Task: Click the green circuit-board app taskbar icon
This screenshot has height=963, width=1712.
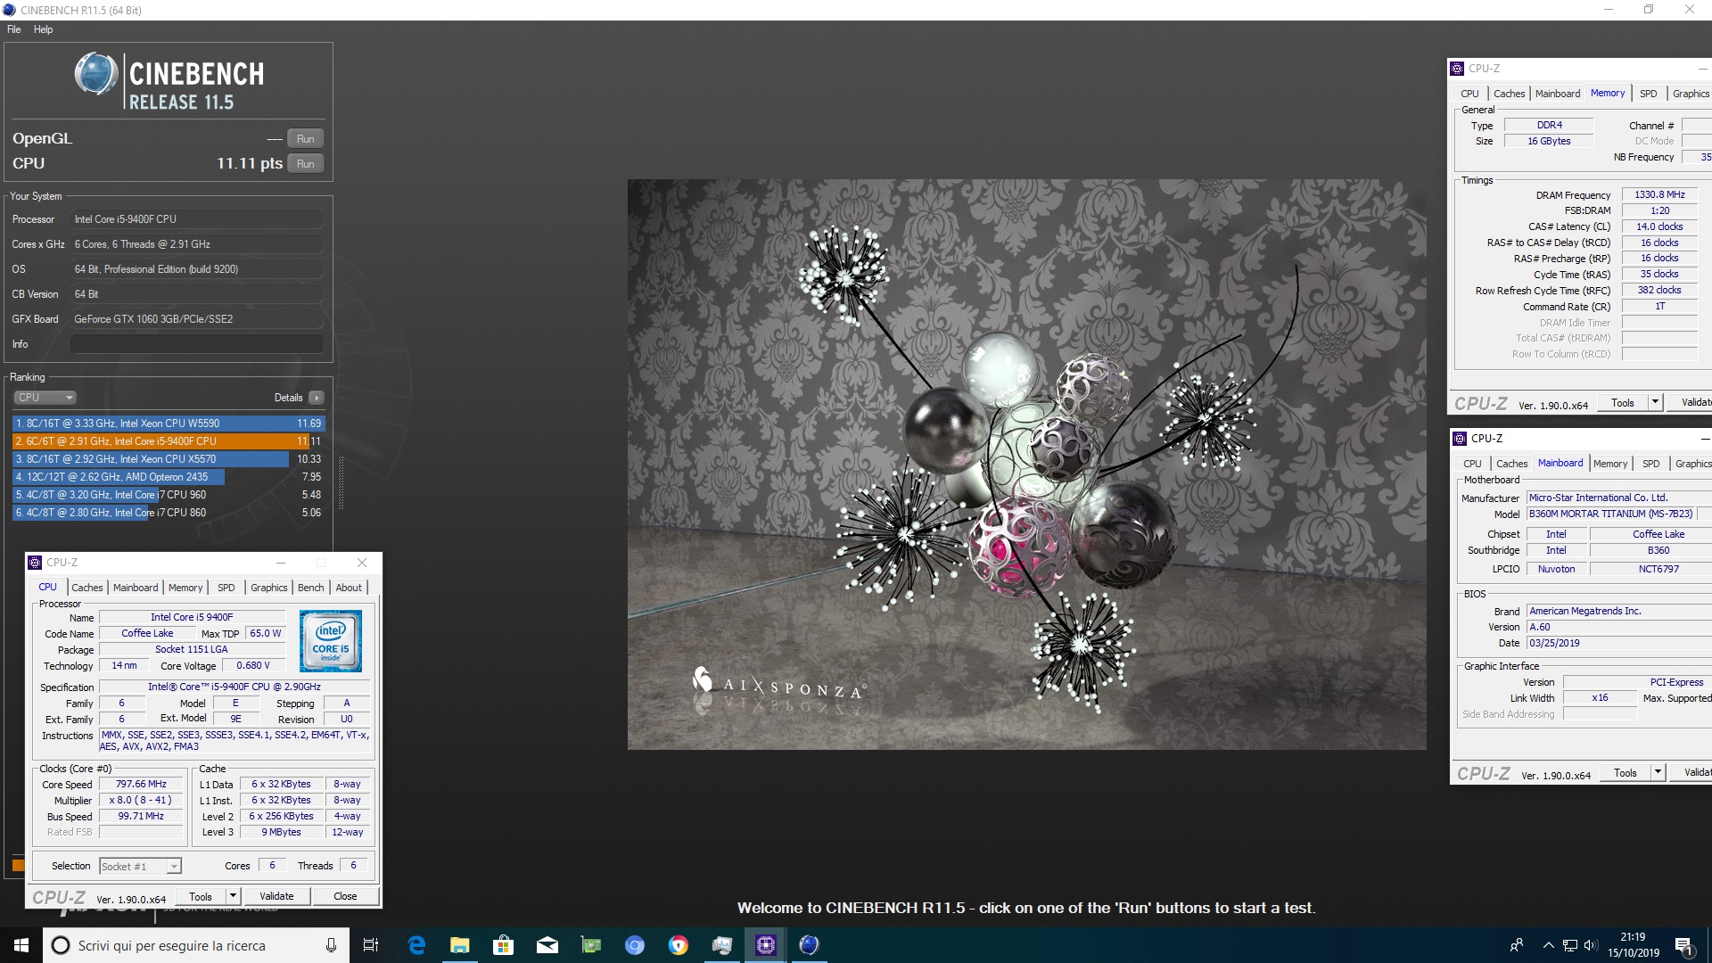Action: coord(591,945)
